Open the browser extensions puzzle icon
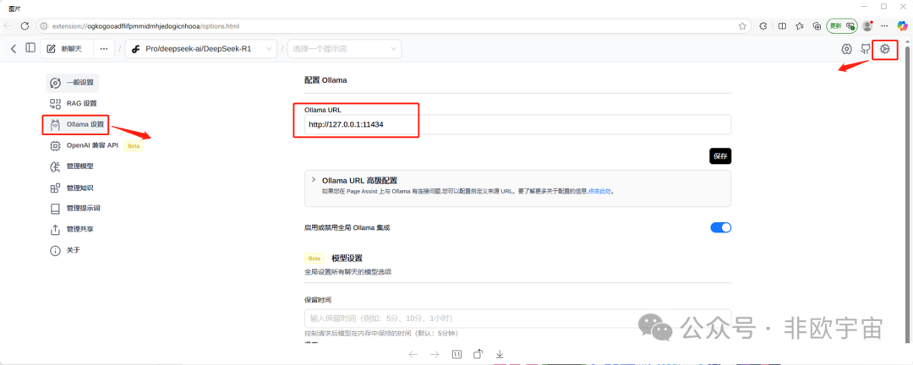 (x=763, y=26)
